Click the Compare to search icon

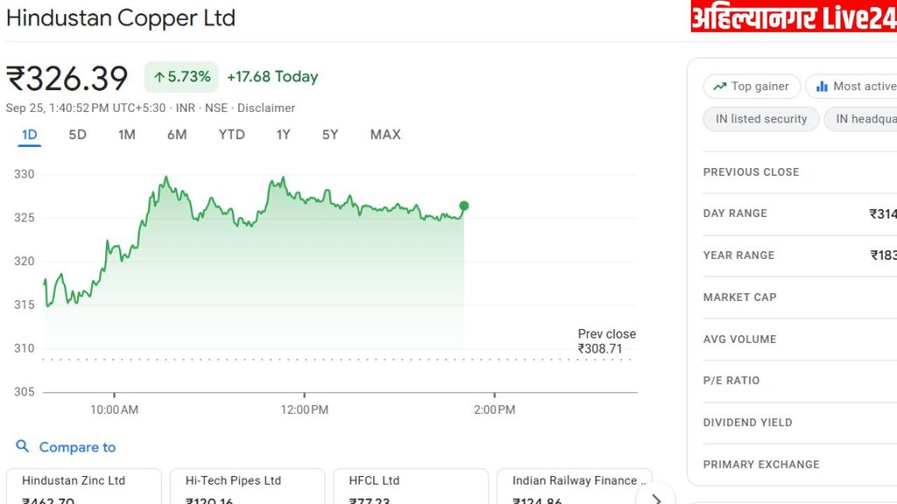pos(23,446)
